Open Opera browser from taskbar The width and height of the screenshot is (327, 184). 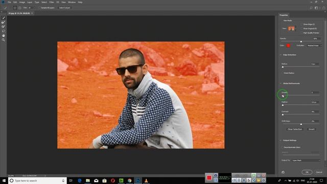tap(113, 180)
